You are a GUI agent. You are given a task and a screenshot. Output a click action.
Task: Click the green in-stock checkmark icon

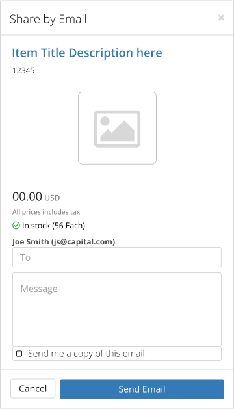tap(16, 226)
